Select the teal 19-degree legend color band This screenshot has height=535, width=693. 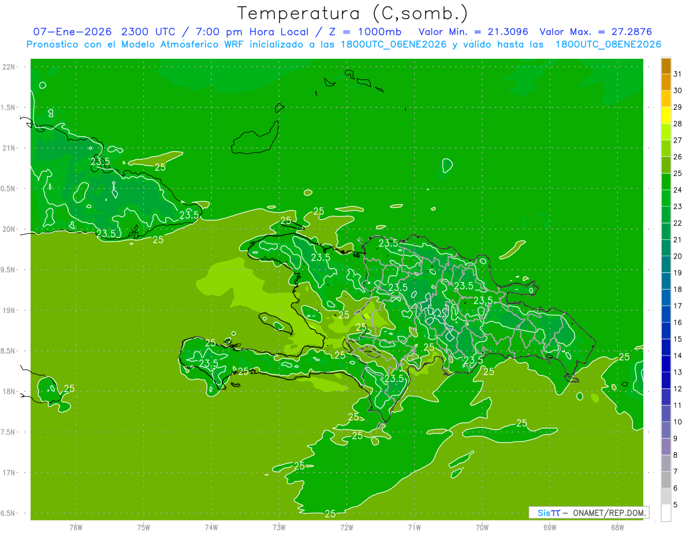tap(666, 265)
